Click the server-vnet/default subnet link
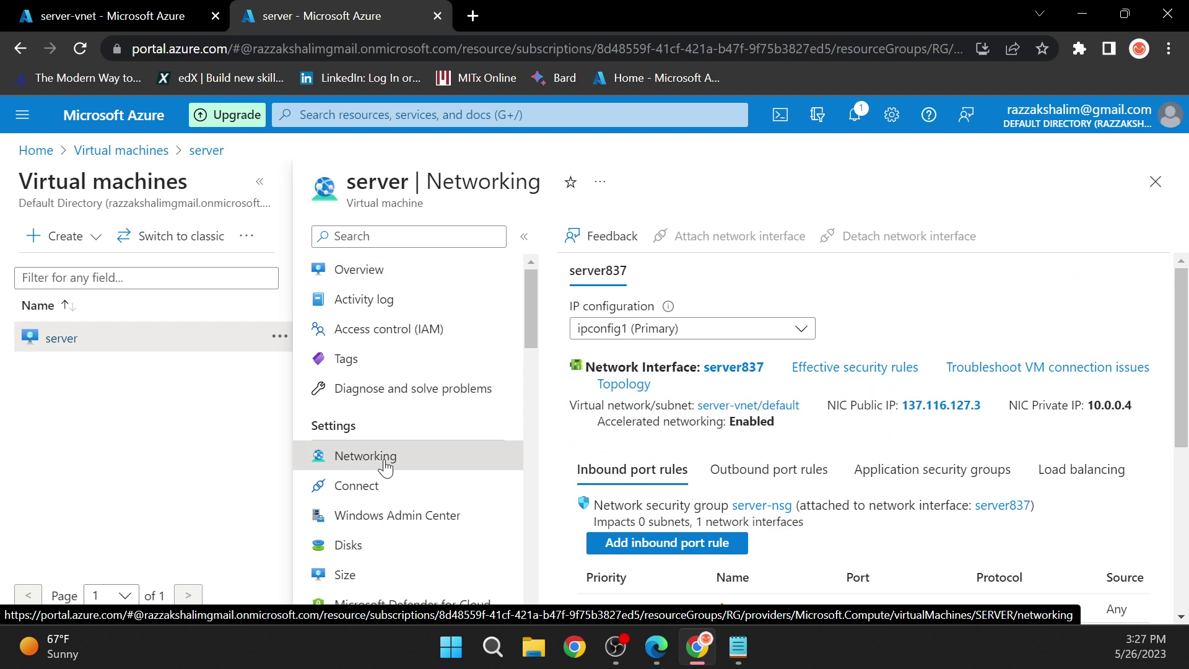 coord(749,405)
